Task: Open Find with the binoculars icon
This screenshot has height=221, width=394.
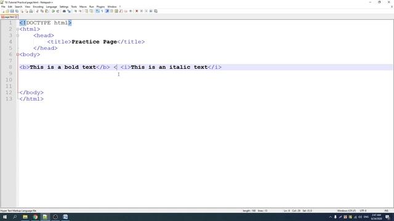Action: 64,11
